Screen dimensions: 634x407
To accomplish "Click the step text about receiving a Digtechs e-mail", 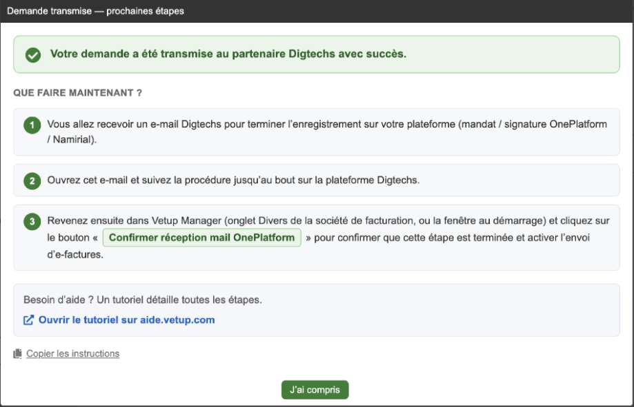I will click(x=327, y=132).
